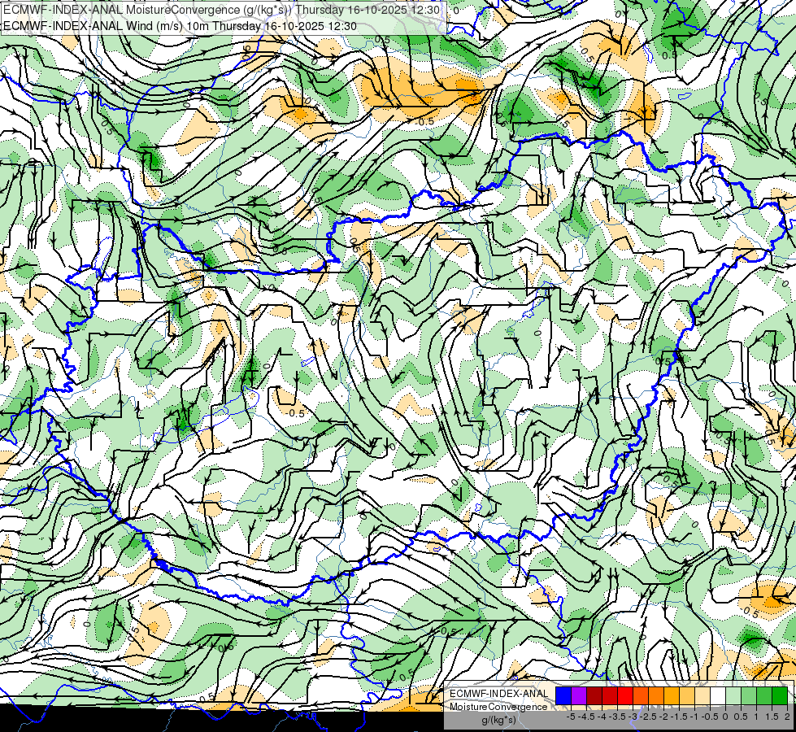Choose the legend swatch between 0.5 and 1
This screenshot has width=796, height=732.
pos(748,695)
